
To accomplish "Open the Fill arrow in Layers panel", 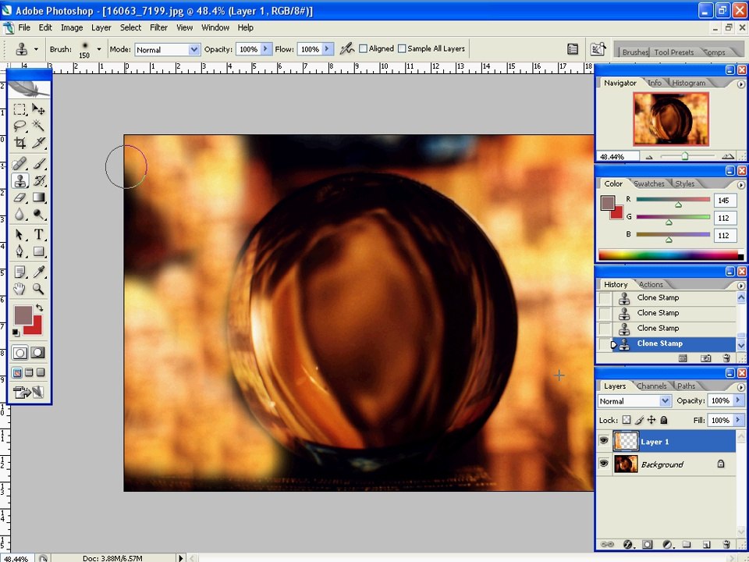I will pos(739,420).
